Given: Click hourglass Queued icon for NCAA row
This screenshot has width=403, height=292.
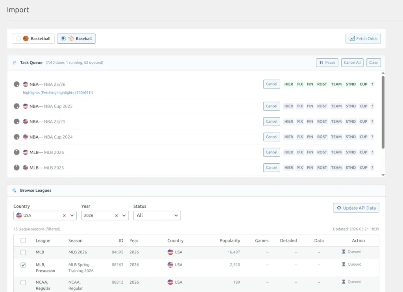Looking at the screenshot, I should [x=343, y=282].
